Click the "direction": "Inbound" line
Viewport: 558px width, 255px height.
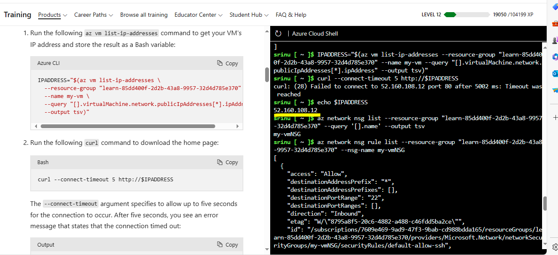(326, 214)
